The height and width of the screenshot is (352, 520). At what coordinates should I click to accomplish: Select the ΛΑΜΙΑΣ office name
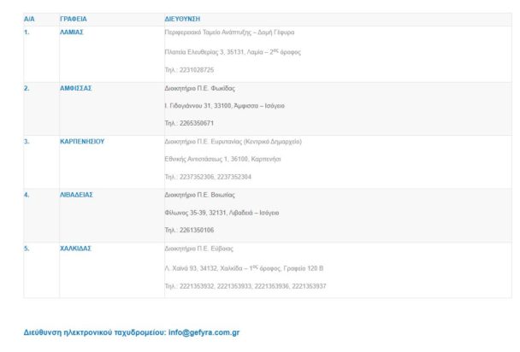(71, 32)
